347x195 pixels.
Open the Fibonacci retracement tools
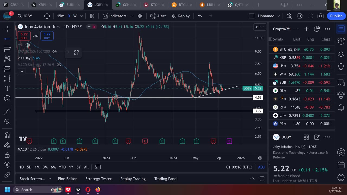[7, 49]
